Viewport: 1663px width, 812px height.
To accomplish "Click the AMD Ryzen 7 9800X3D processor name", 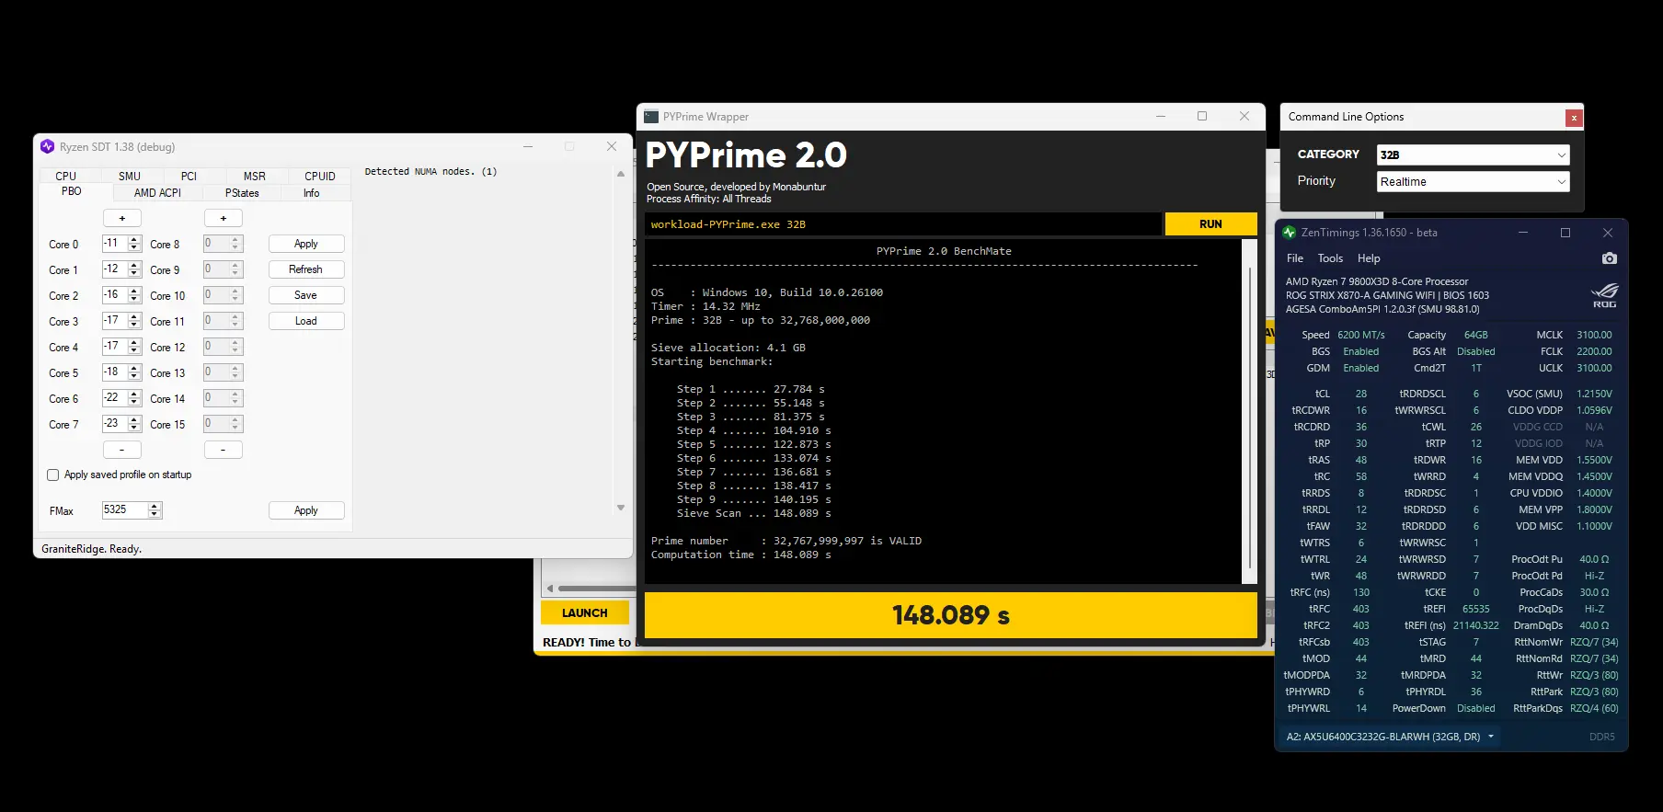I will point(1377,281).
